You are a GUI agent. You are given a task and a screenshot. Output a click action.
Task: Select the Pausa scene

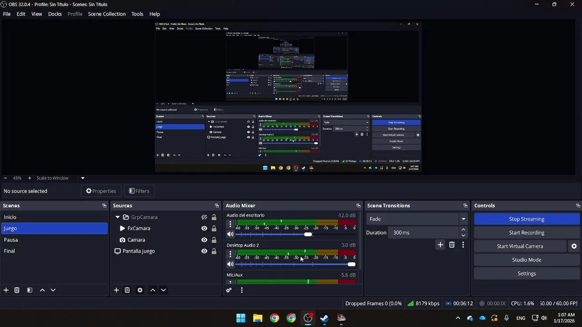tap(54, 240)
